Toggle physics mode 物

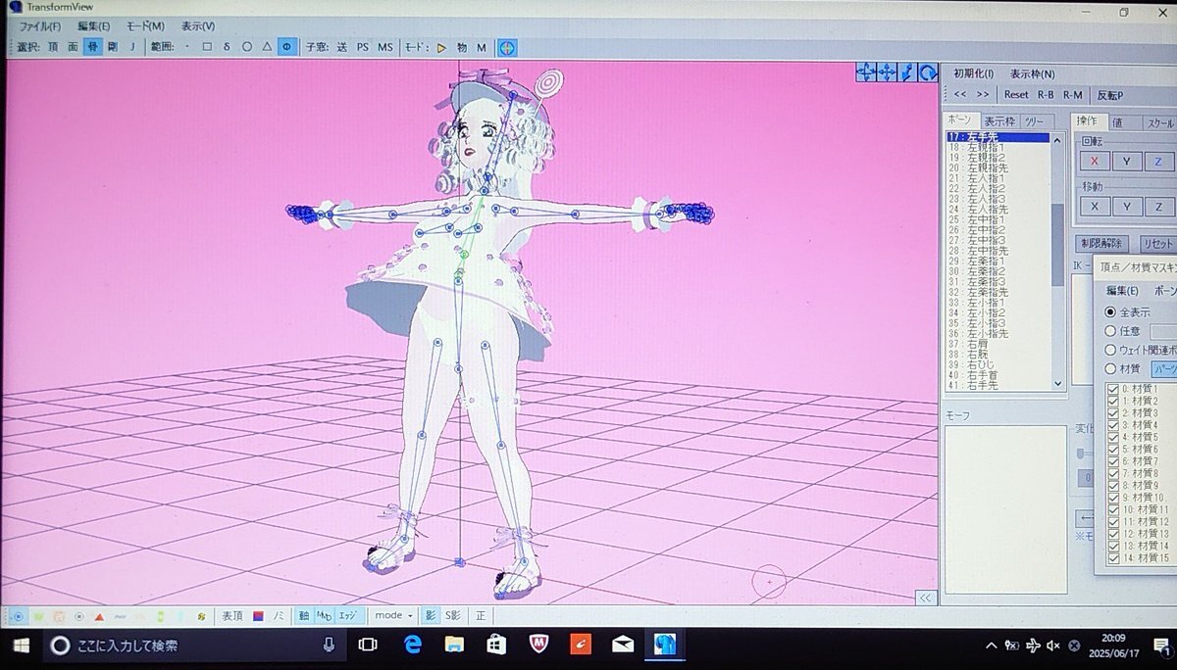coord(462,47)
